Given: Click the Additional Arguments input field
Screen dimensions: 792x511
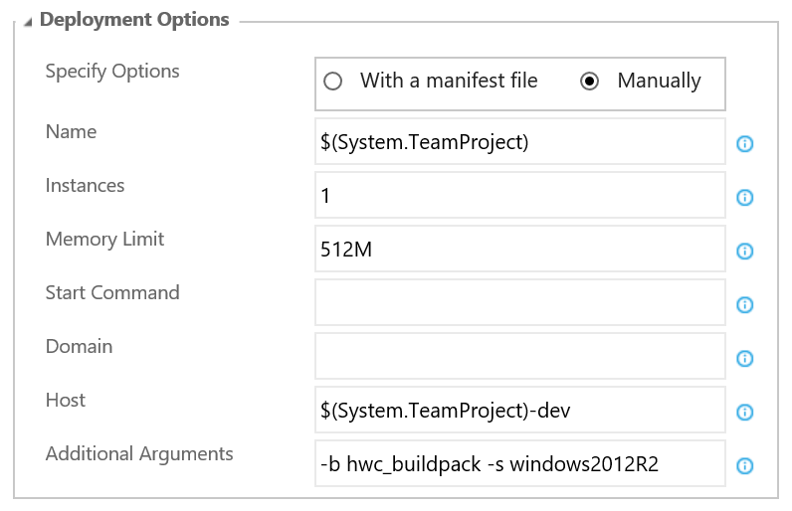Looking at the screenshot, I should (x=520, y=463).
